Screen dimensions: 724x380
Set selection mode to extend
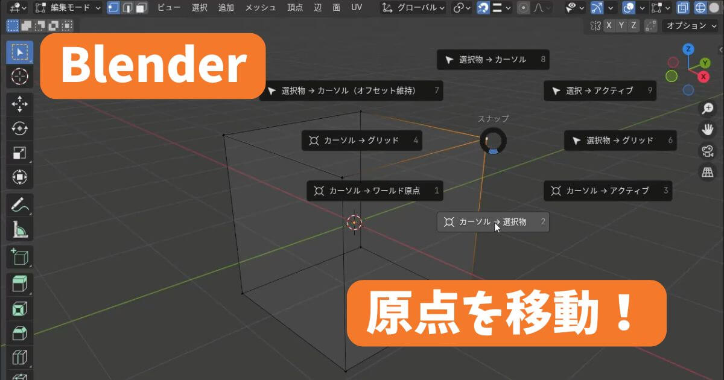pyautogui.click(x=26, y=26)
